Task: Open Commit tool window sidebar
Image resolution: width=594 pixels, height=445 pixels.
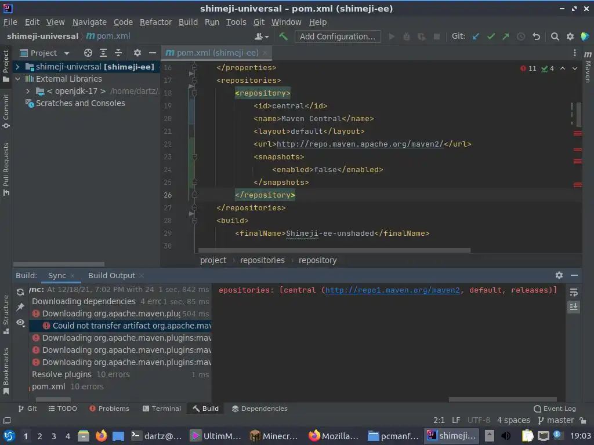Action: [6, 111]
